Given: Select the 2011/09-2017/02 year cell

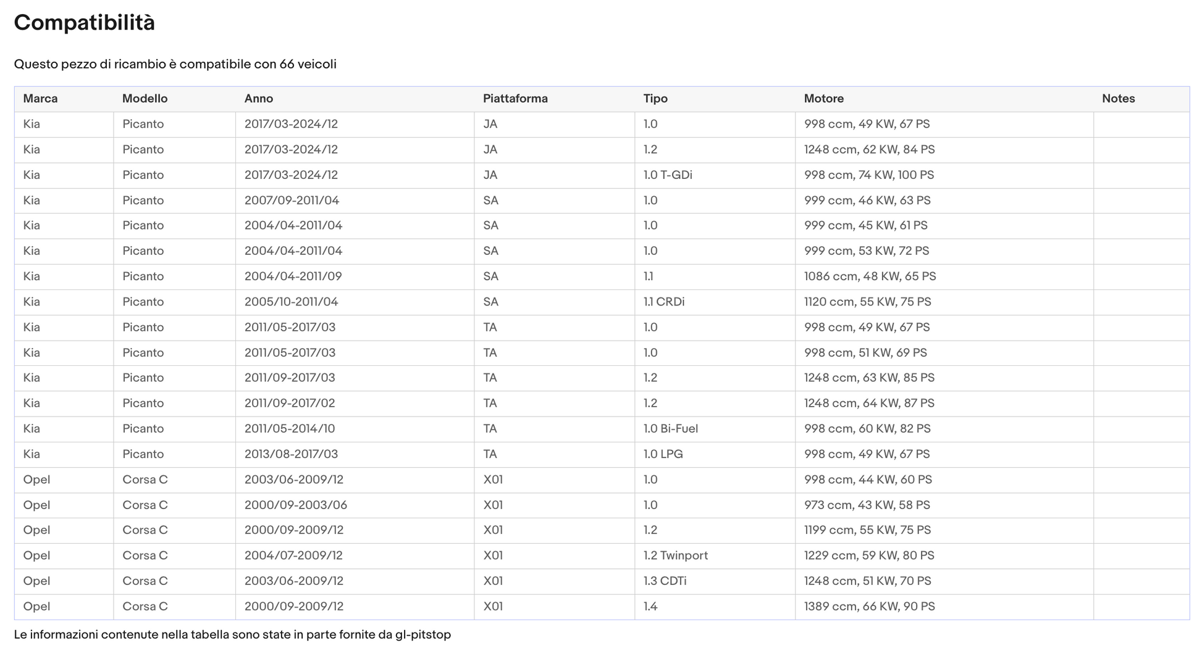Looking at the screenshot, I should point(355,404).
